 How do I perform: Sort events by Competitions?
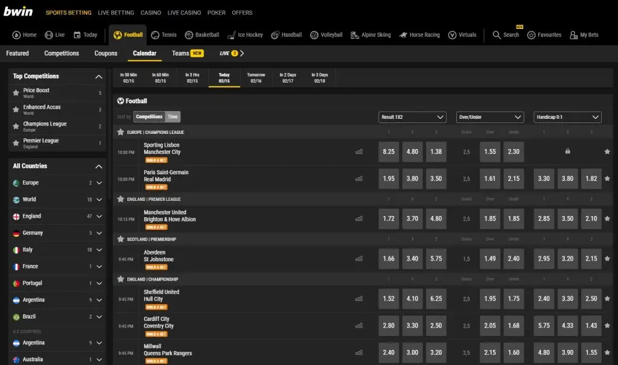pos(149,116)
